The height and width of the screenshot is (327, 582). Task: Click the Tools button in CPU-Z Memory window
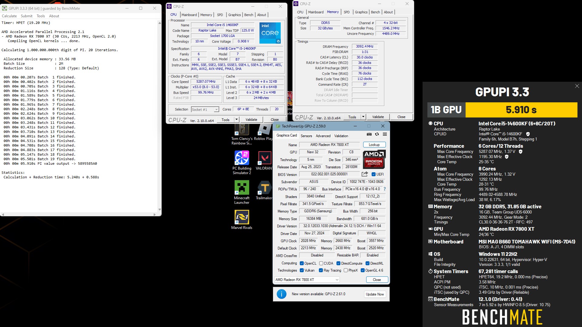[x=352, y=117]
